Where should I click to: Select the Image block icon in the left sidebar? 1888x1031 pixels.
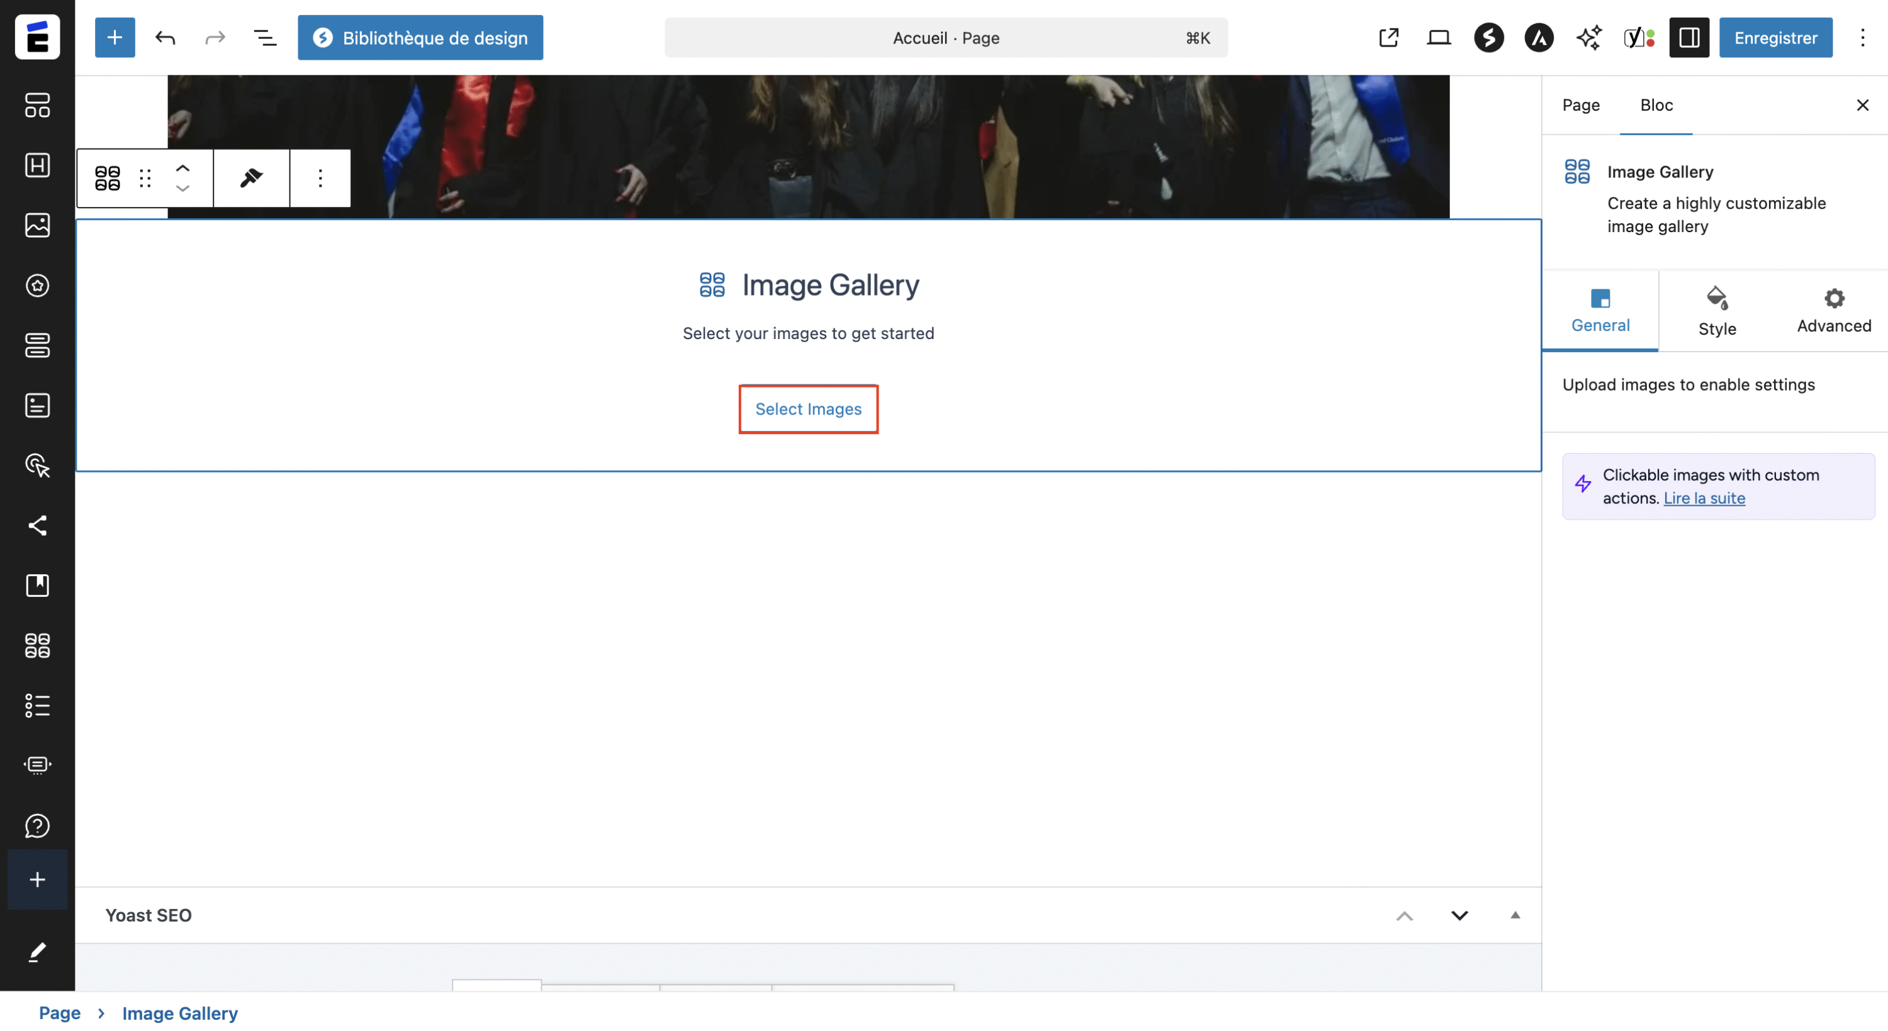37,225
